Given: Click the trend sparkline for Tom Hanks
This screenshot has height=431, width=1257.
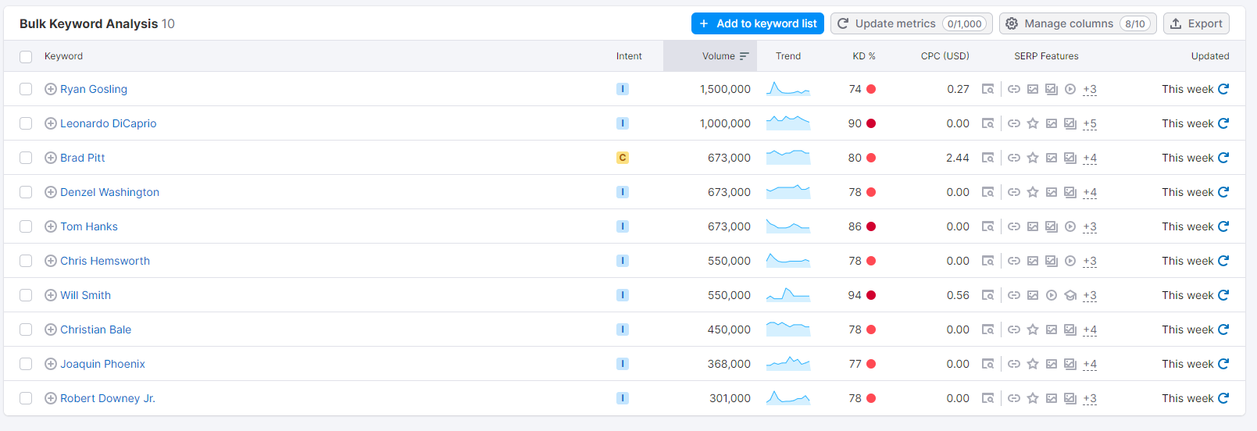Looking at the screenshot, I should [x=787, y=226].
